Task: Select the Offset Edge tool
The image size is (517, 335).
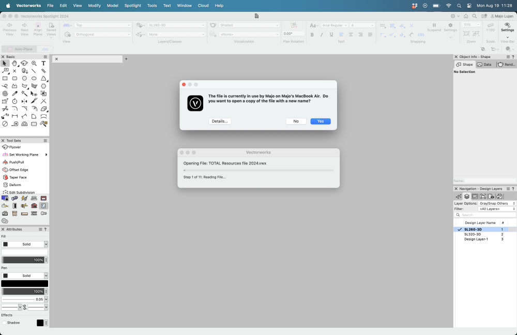Action: coord(18,170)
